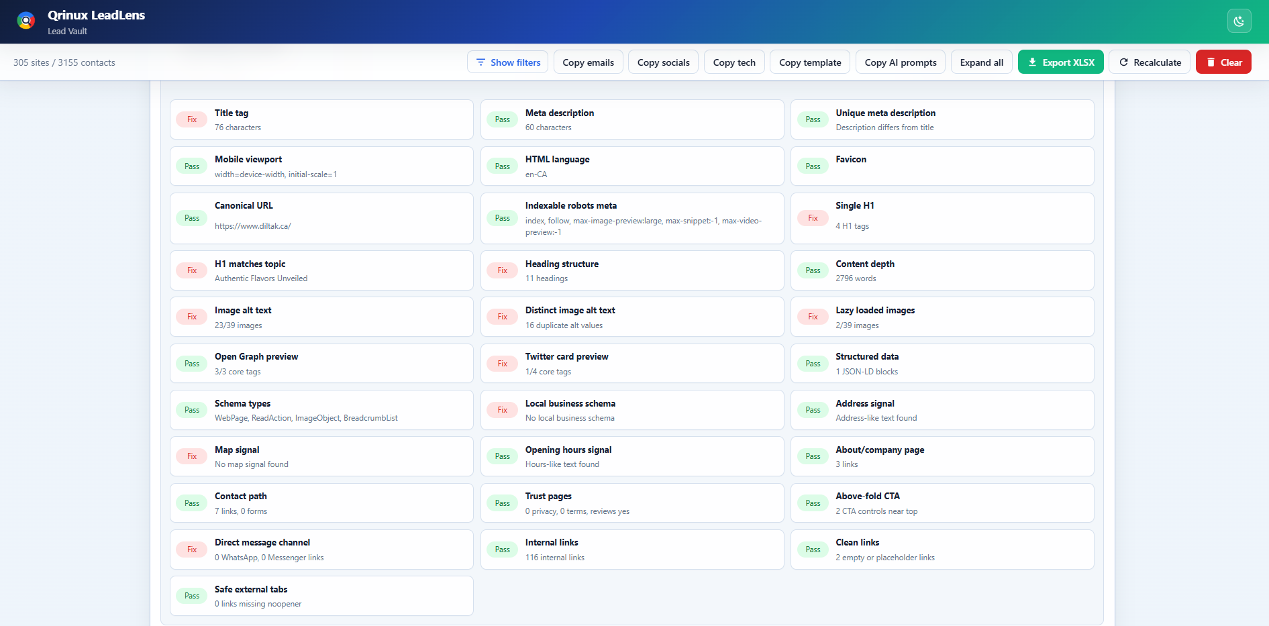This screenshot has width=1269, height=626.
Task: Click '0 WhatsApp, 0 Messenger links' text
Action: click(x=269, y=558)
